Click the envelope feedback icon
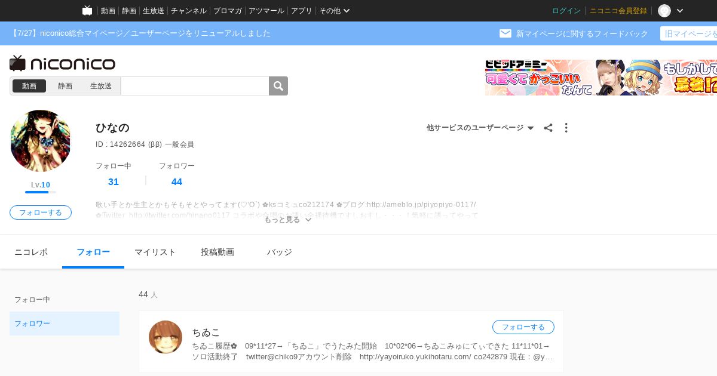The image size is (717, 376). tap(505, 33)
